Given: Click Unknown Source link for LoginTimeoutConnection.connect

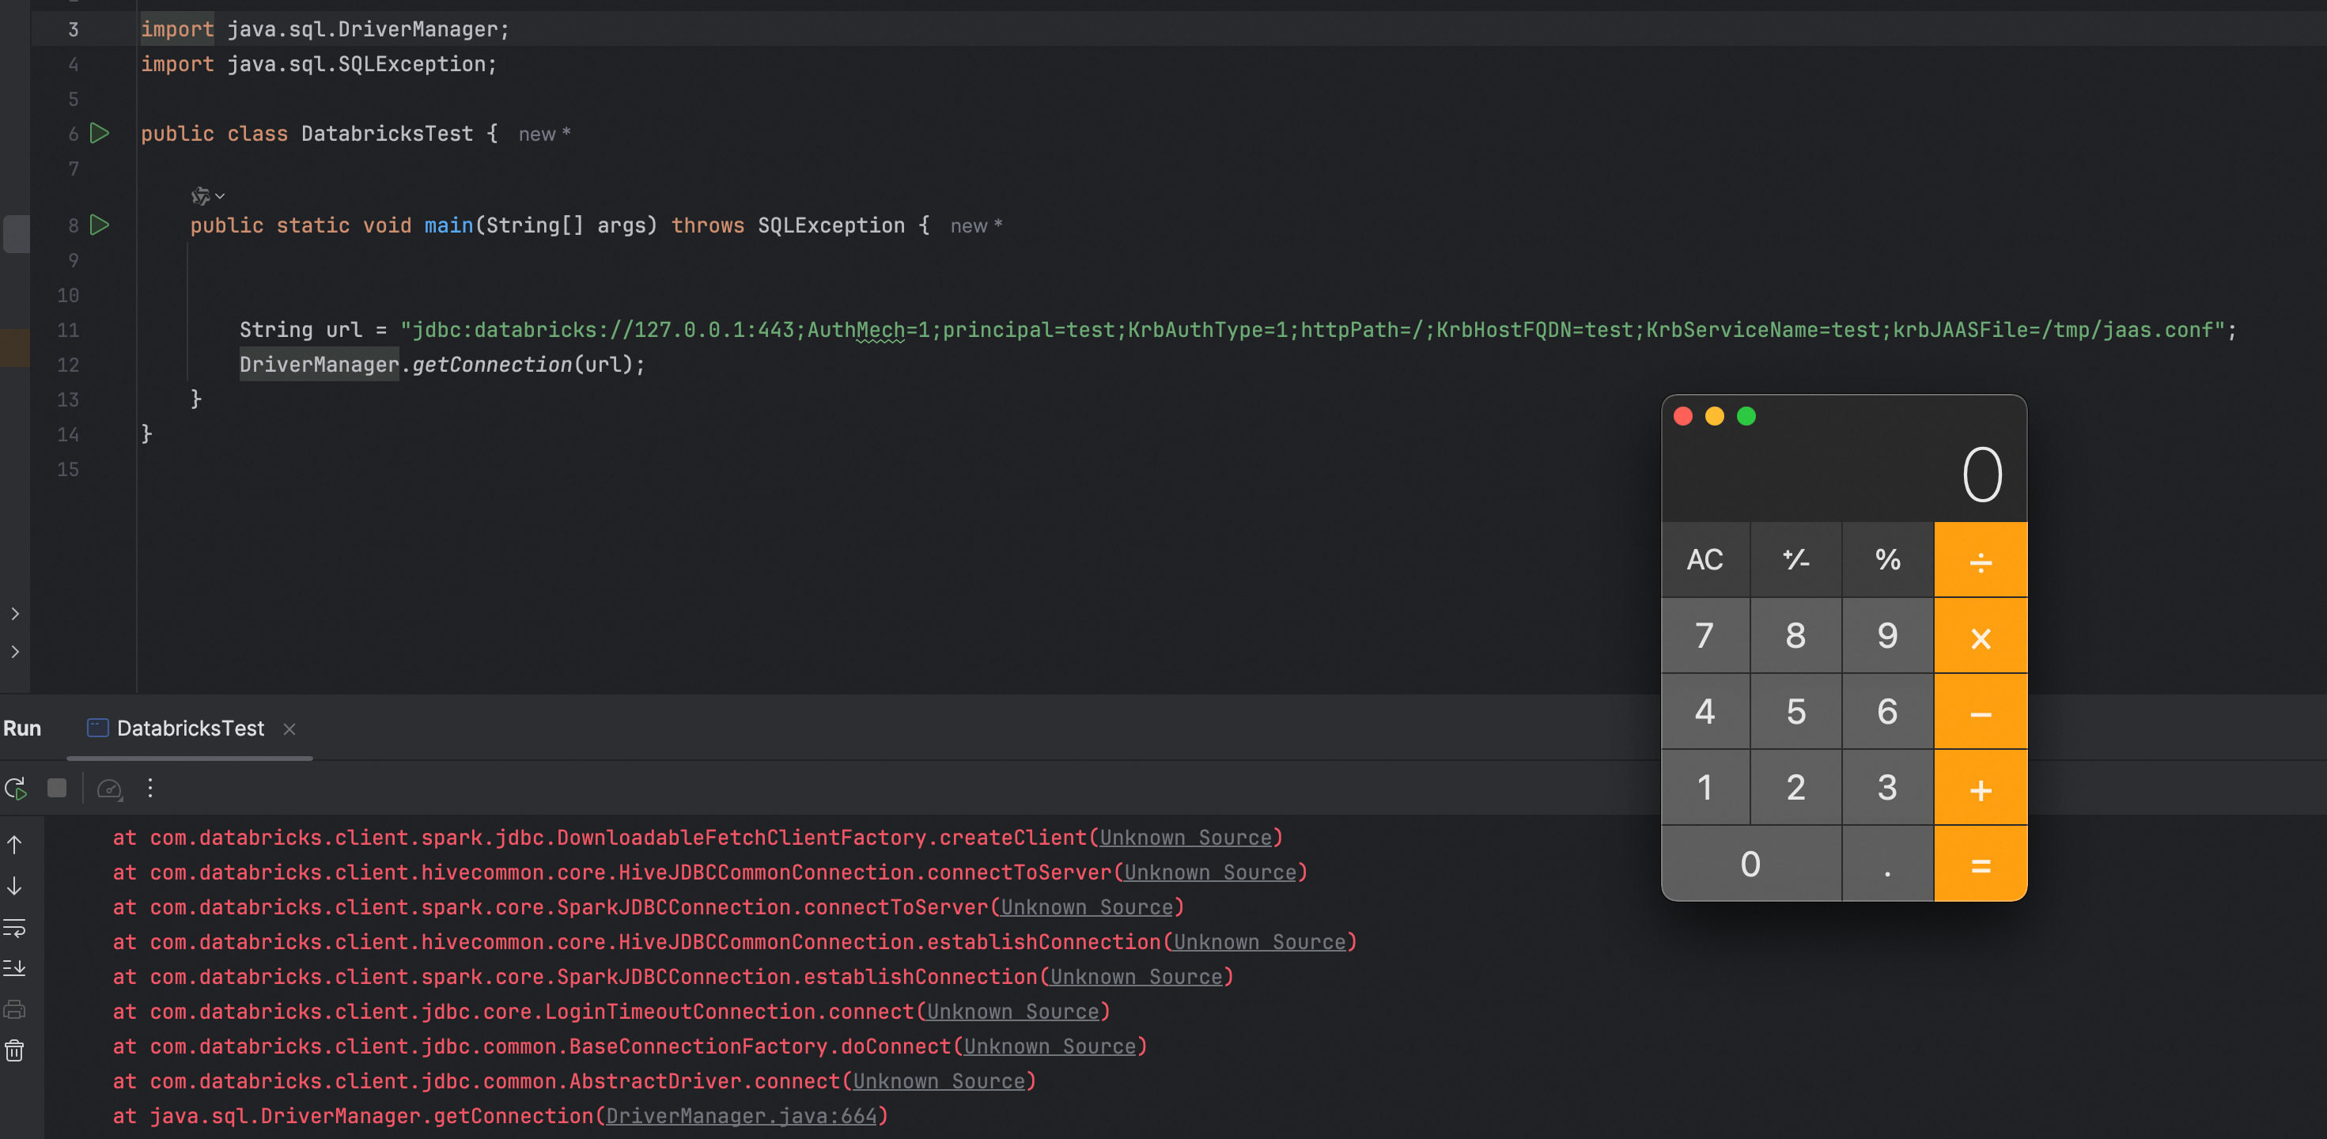Looking at the screenshot, I should coord(1012,1012).
